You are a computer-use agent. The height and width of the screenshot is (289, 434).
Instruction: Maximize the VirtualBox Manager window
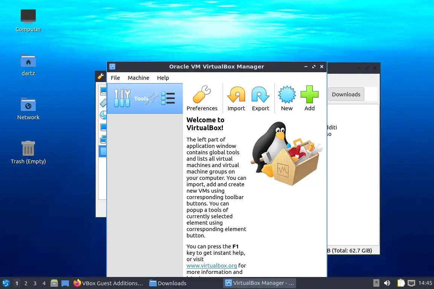[313, 67]
